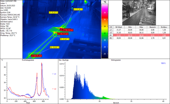Sort by the M-Wert column header
Image resolution: width=170 pixels, height=104 pixels.
pyautogui.click(x=119, y=27)
